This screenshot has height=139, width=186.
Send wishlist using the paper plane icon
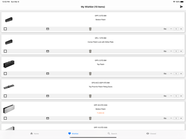click(181, 7)
